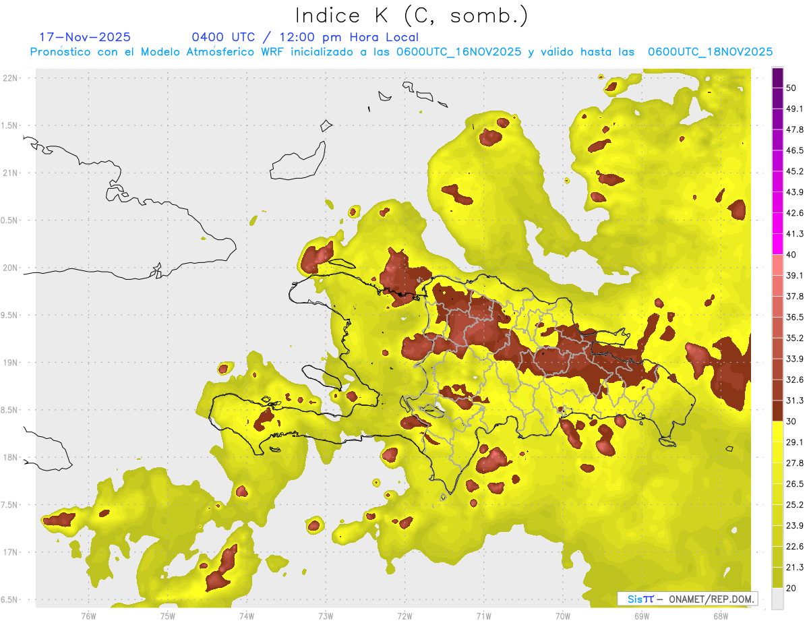The height and width of the screenshot is (625, 809).
Task: Click the colorbar value "26.5"
Action: [x=795, y=483]
